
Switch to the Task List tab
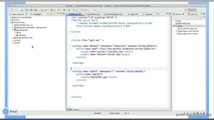click(x=193, y=14)
